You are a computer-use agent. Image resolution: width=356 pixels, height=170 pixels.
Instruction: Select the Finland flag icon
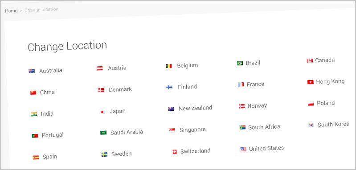[x=169, y=87]
